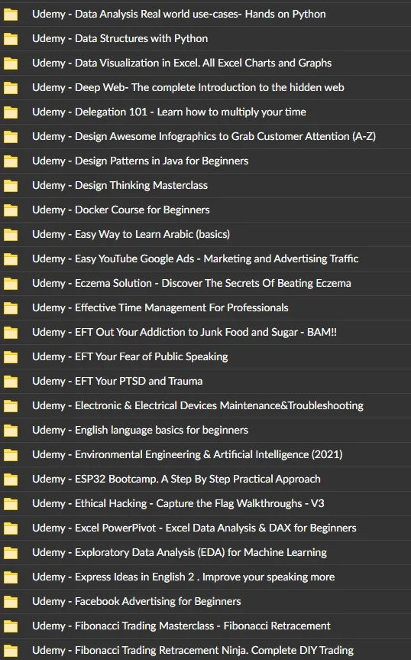The height and width of the screenshot is (660, 411).
Task: Select folder icon beside Facebook Advertising for Beginners
Action: [x=11, y=601]
